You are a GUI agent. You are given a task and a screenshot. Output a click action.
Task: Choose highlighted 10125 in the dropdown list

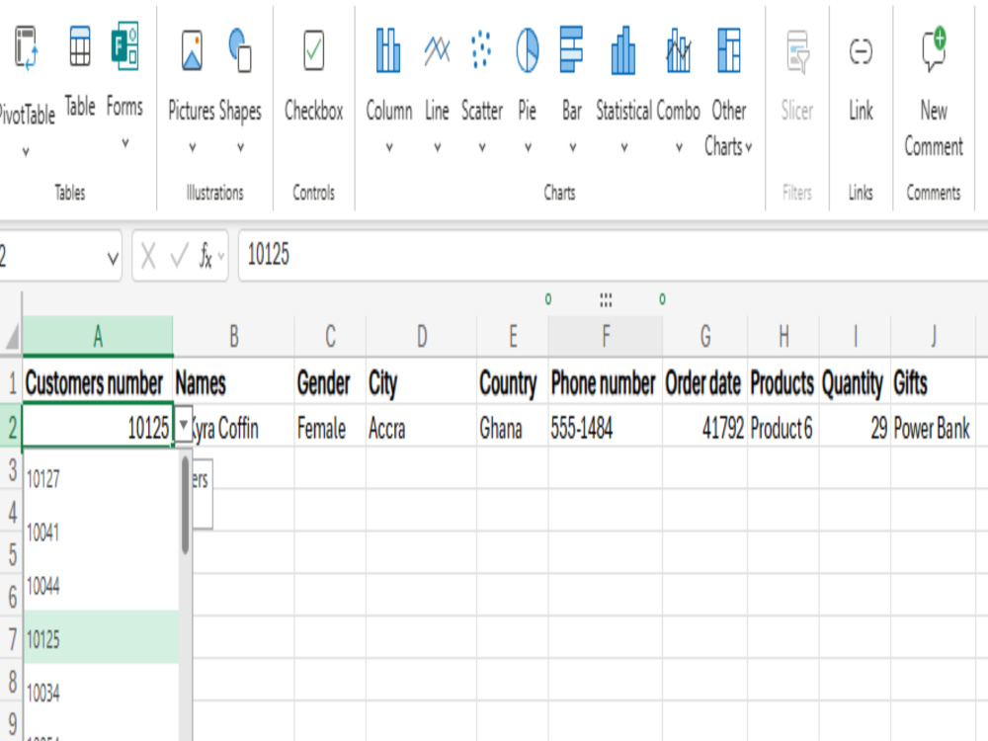101,637
